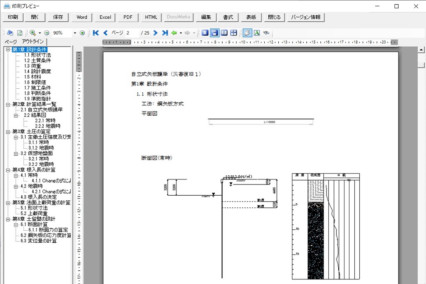Select 1.1 形状寸法 in outline

[37, 55]
